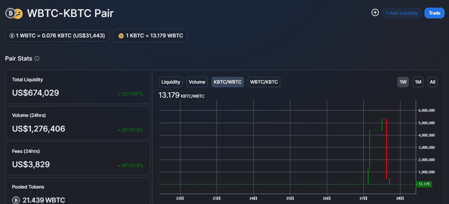Open the Pair Stats info icon
Viewport: 449px width, 204px height.
[37, 58]
